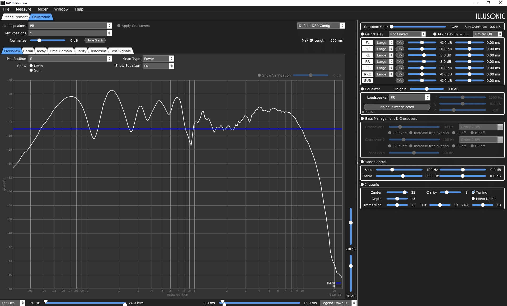The image size is (507, 306).
Task: Toggle INV for the SUB channel
Action: [400, 80]
